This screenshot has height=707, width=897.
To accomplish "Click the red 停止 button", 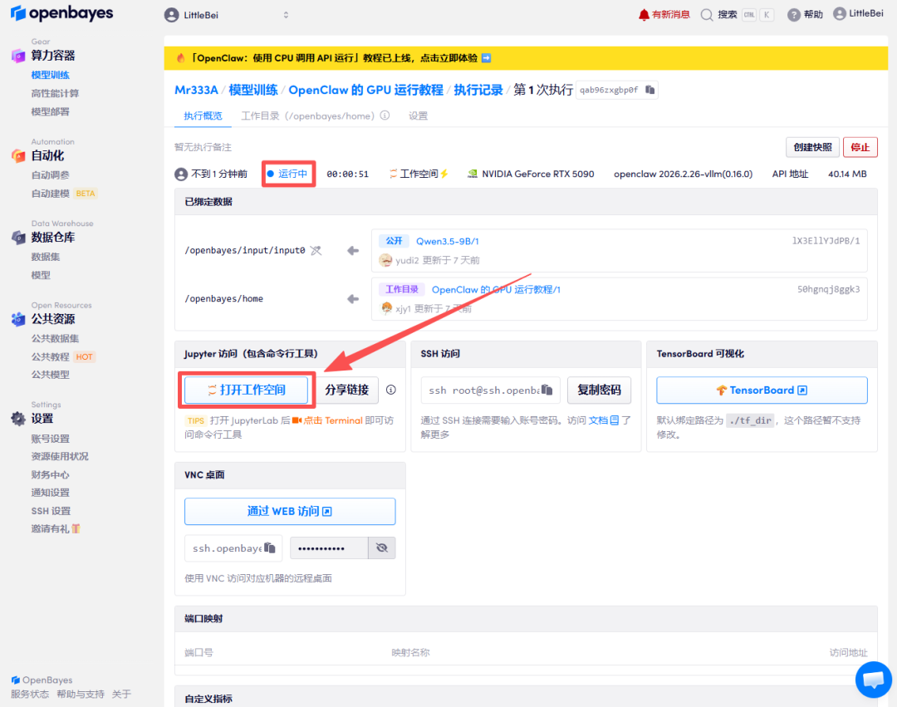I will 860,147.
